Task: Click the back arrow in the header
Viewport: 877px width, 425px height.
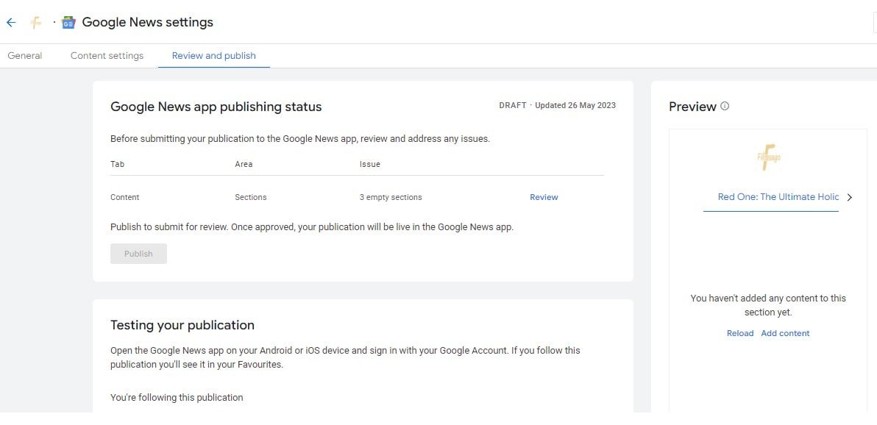Action: pos(11,23)
